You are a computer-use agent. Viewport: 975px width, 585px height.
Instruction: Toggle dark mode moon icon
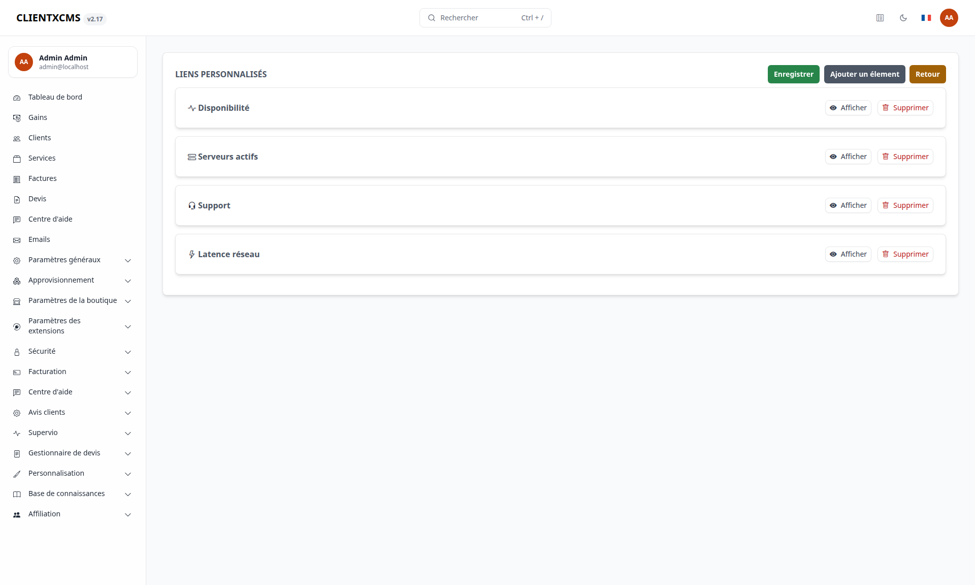(x=903, y=18)
